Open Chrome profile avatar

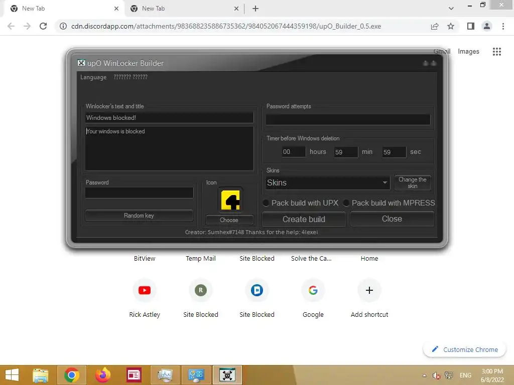pyautogui.click(x=487, y=26)
